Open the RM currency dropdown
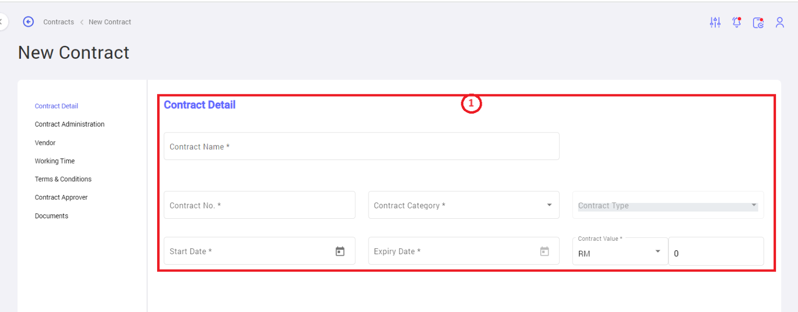Screen dimensions: 798x312 [x=620, y=251]
